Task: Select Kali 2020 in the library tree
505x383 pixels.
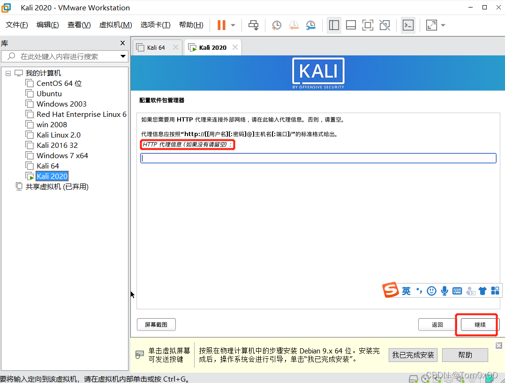Action: click(x=52, y=176)
